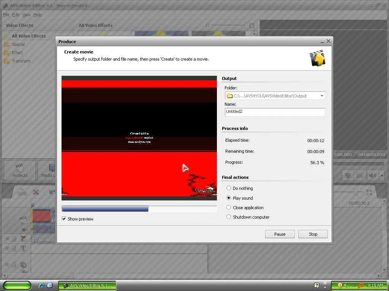This screenshot has height=291, width=389.
Task: Click the fullscreen monitor icon
Action: (x=348, y=175)
